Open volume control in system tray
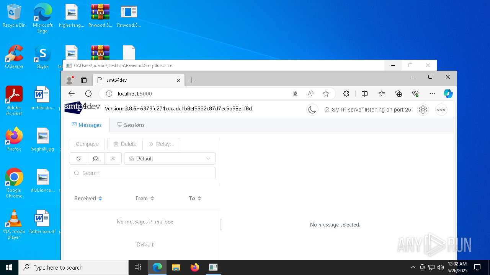 tap(441, 267)
